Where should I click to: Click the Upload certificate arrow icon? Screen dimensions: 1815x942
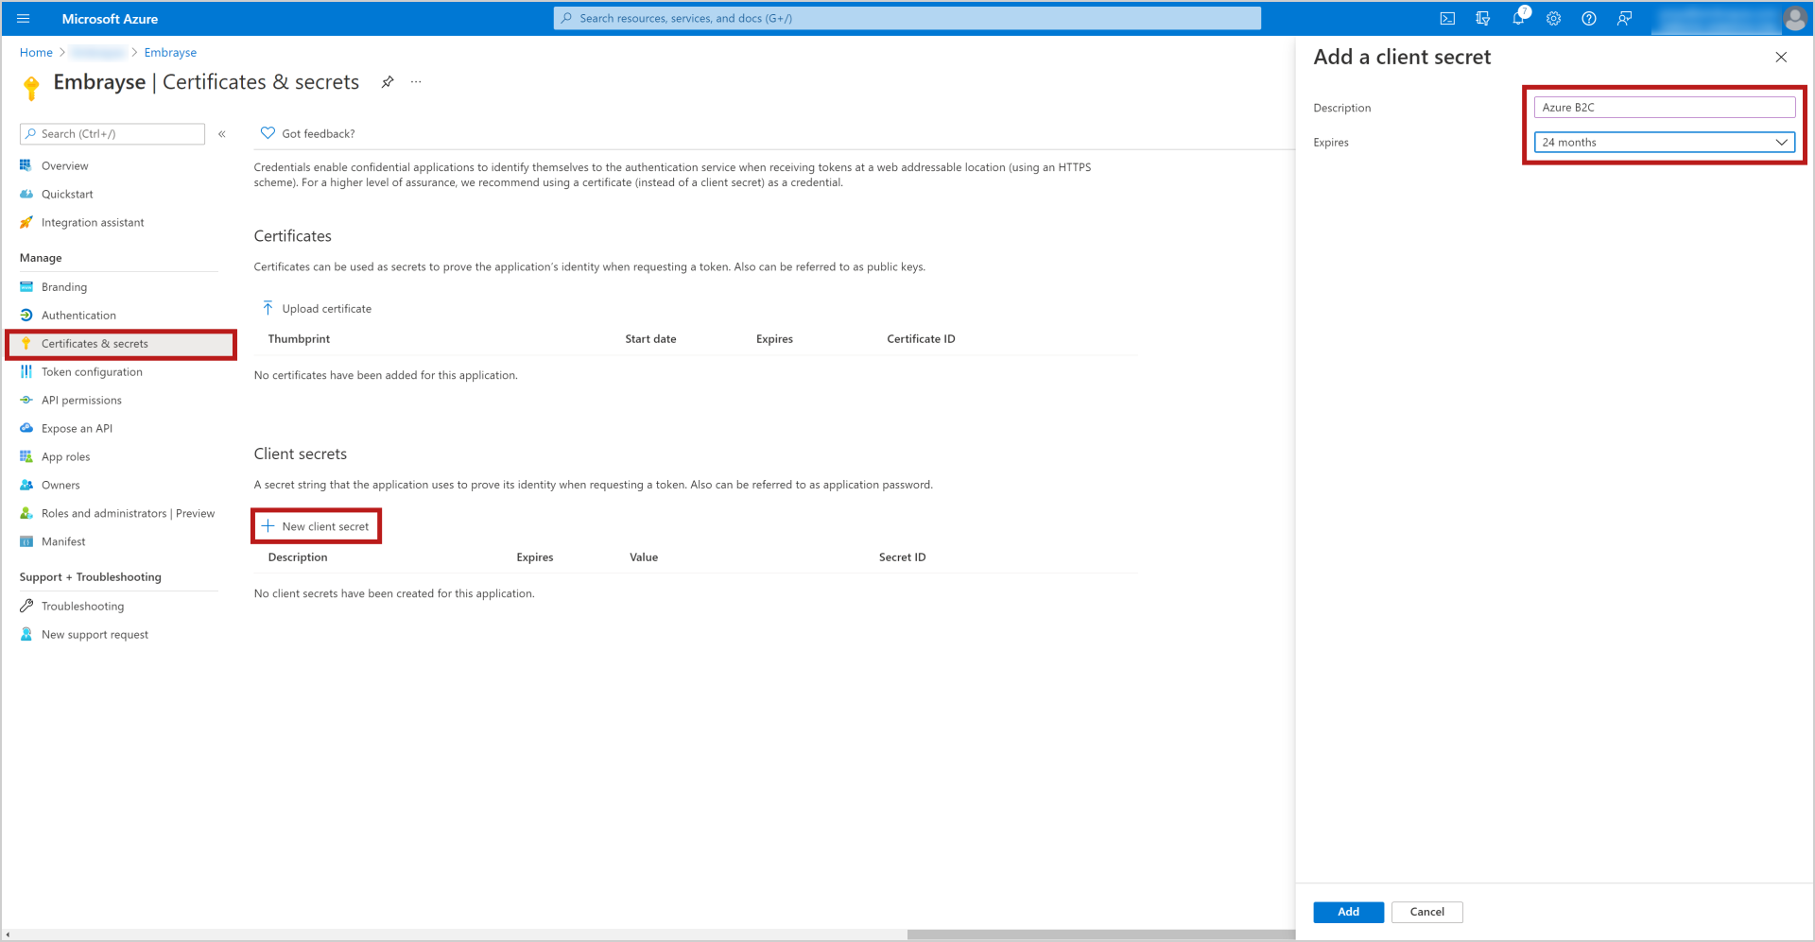coord(268,309)
